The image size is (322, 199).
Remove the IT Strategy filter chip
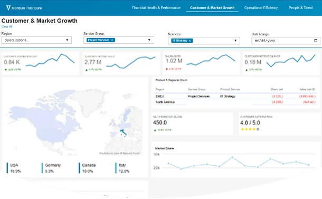pos(190,41)
